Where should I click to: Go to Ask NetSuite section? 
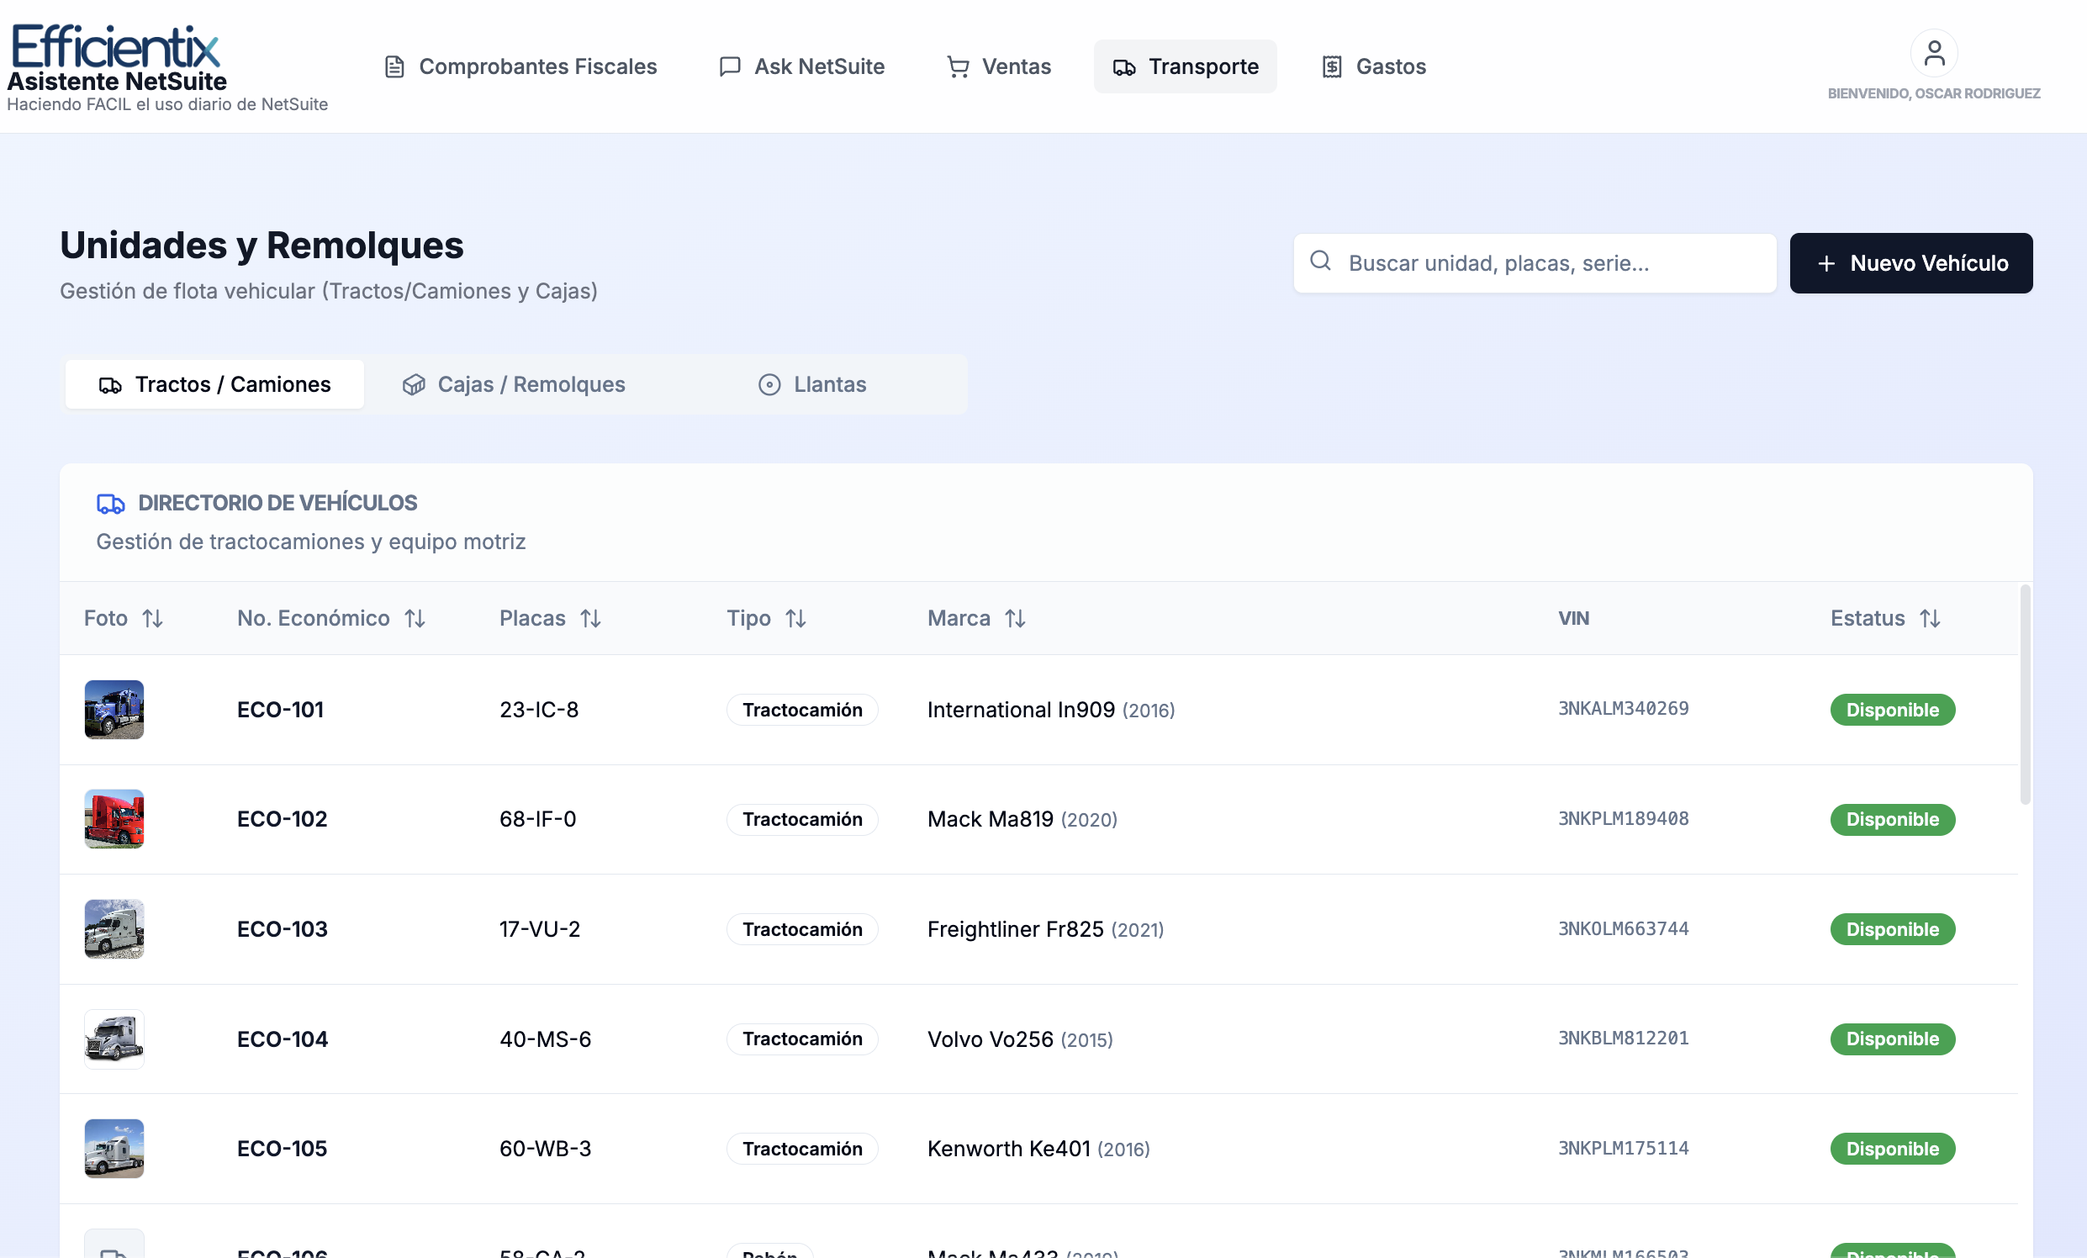point(801,66)
